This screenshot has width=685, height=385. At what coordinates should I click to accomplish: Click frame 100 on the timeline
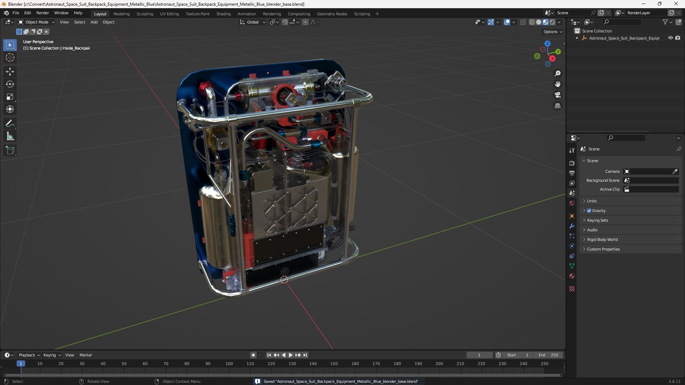click(x=229, y=364)
